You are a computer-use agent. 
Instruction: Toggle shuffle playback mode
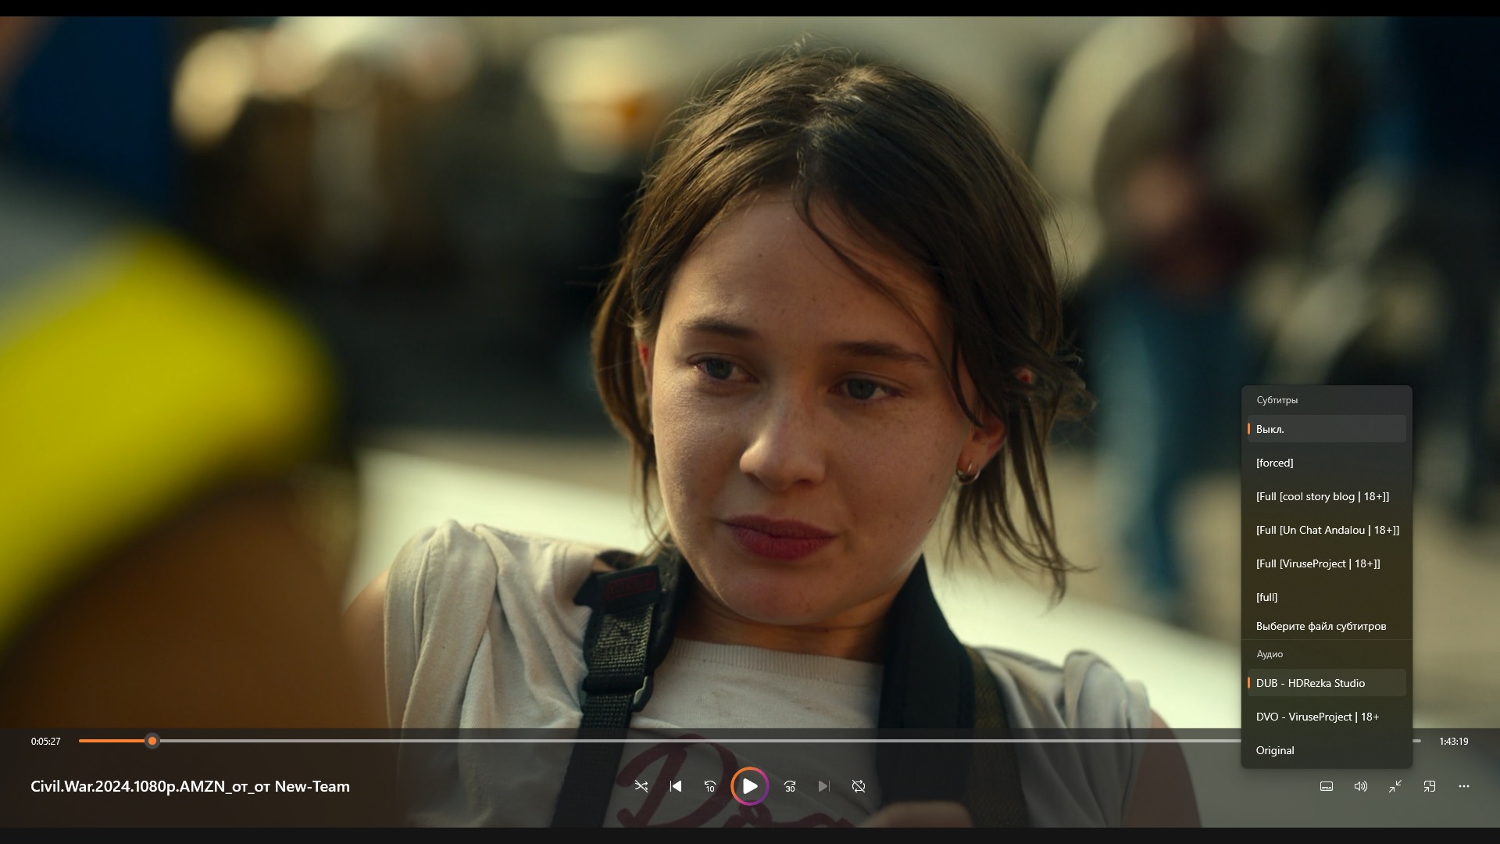pyautogui.click(x=641, y=786)
